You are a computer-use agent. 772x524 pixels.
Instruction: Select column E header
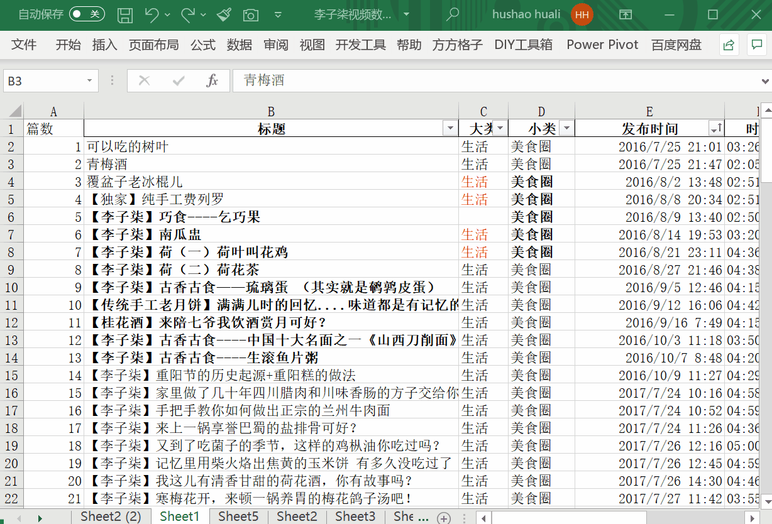point(649,111)
